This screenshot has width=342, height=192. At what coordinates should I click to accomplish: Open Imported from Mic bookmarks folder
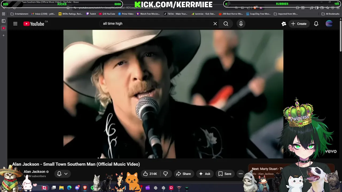[286, 14]
